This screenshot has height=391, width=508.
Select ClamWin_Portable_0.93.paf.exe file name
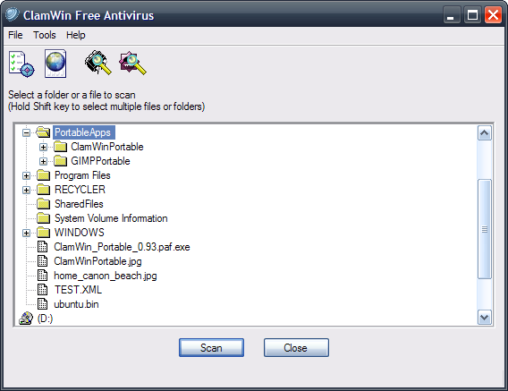pyautogui.click(x=122, y=247)
